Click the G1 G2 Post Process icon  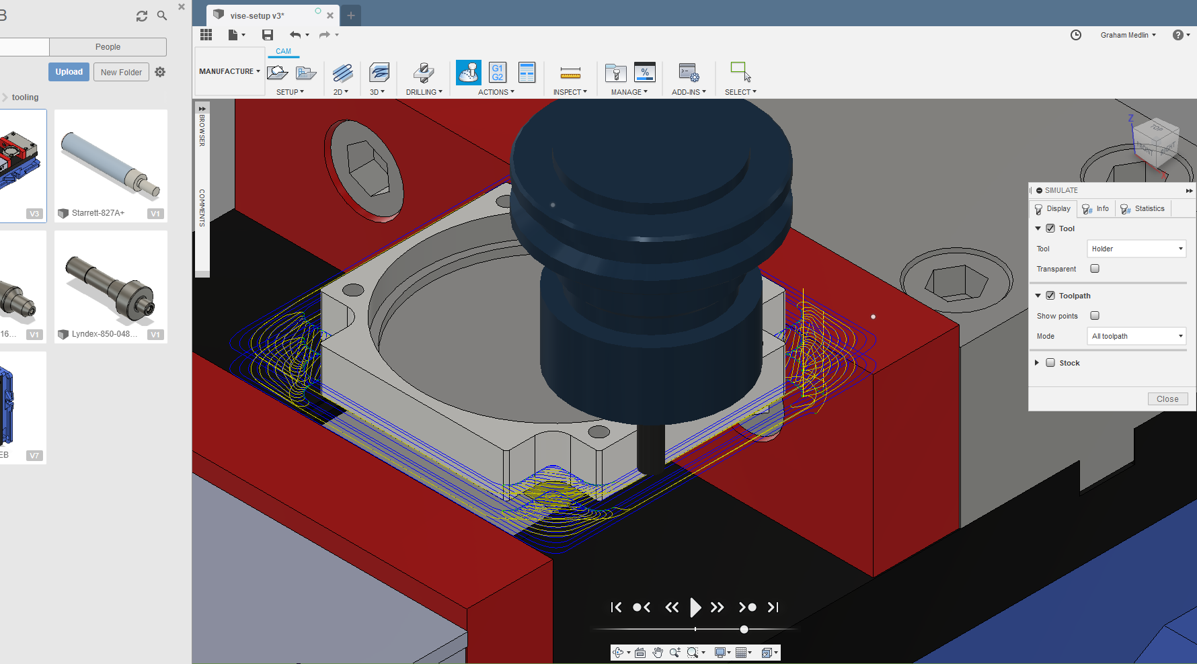coord(498,73)
